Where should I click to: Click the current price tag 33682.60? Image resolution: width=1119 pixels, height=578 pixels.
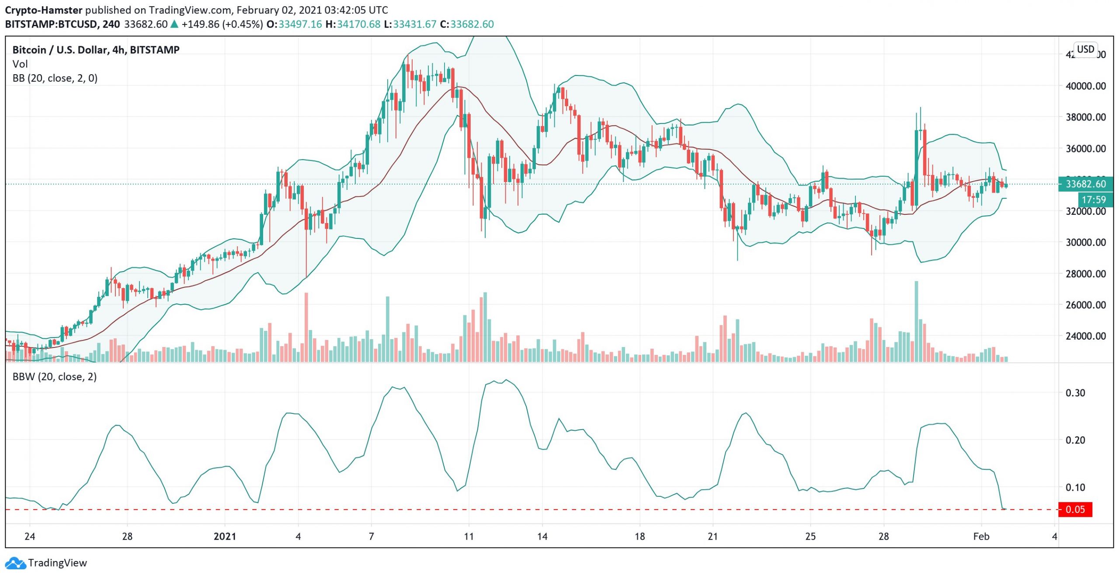1085,184
